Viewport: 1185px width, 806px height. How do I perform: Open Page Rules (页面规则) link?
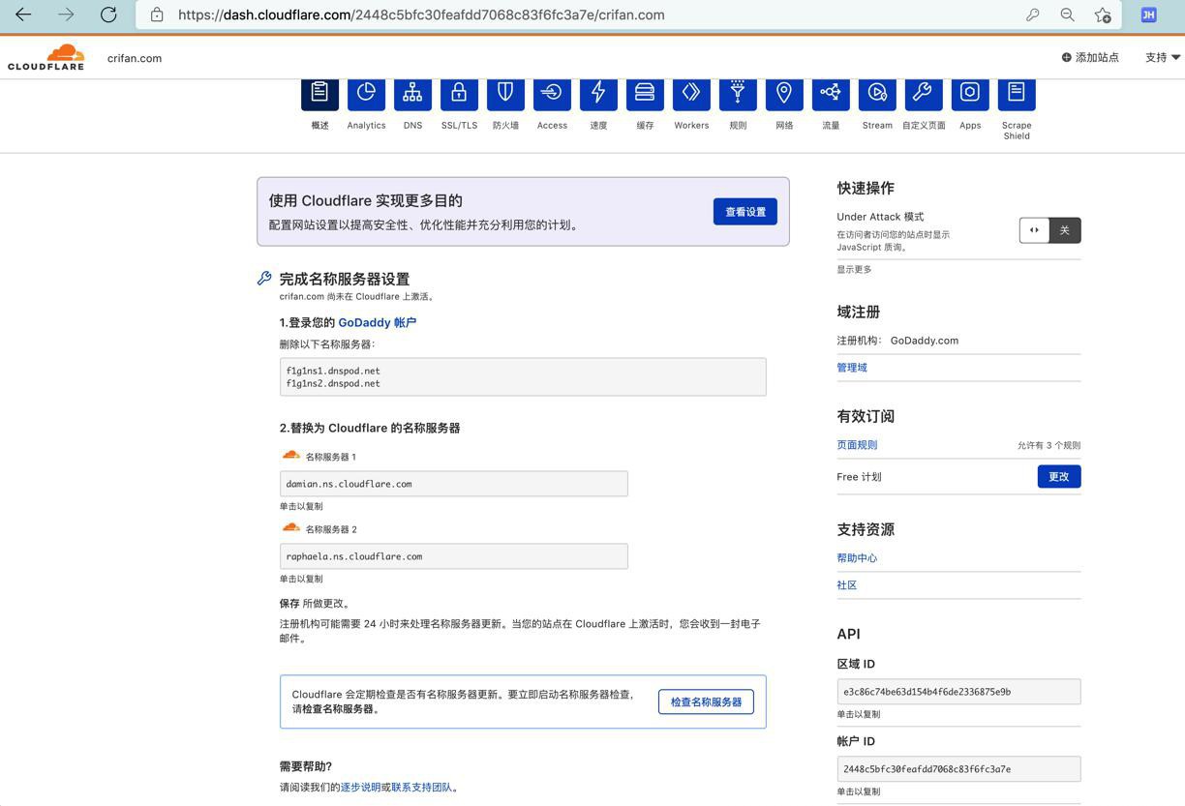(x=857, y=445)
